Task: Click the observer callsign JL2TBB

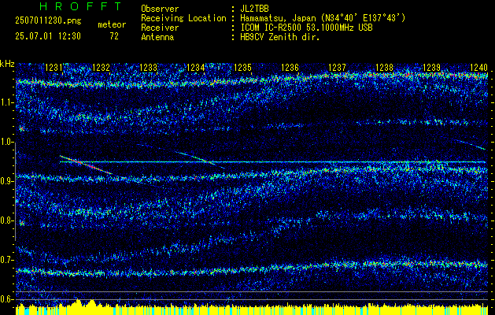Action: pyautogui.click(x=254, y=9)
